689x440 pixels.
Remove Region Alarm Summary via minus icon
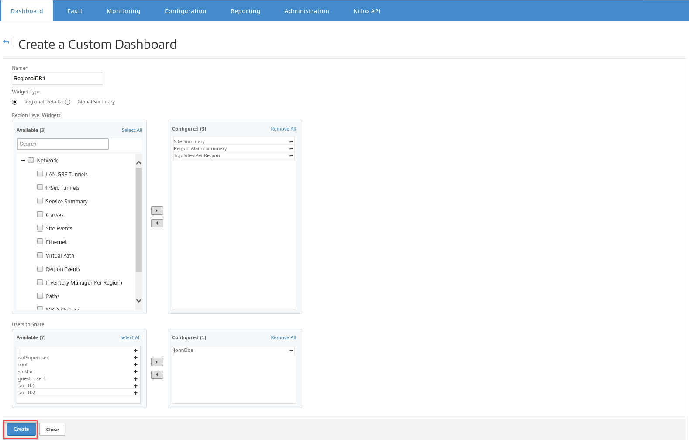[291, 149]
